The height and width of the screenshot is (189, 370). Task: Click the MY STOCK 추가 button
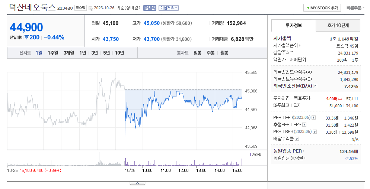pyautogui.click(x=322, y=8)
